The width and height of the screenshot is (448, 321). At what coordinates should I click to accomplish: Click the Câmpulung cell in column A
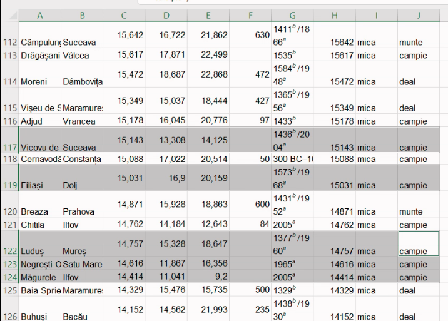click(40, 43)
